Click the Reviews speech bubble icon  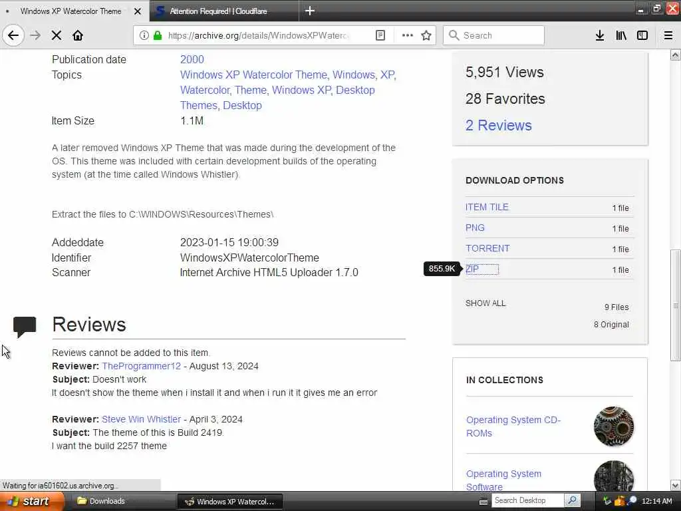(x=25, y=327)
